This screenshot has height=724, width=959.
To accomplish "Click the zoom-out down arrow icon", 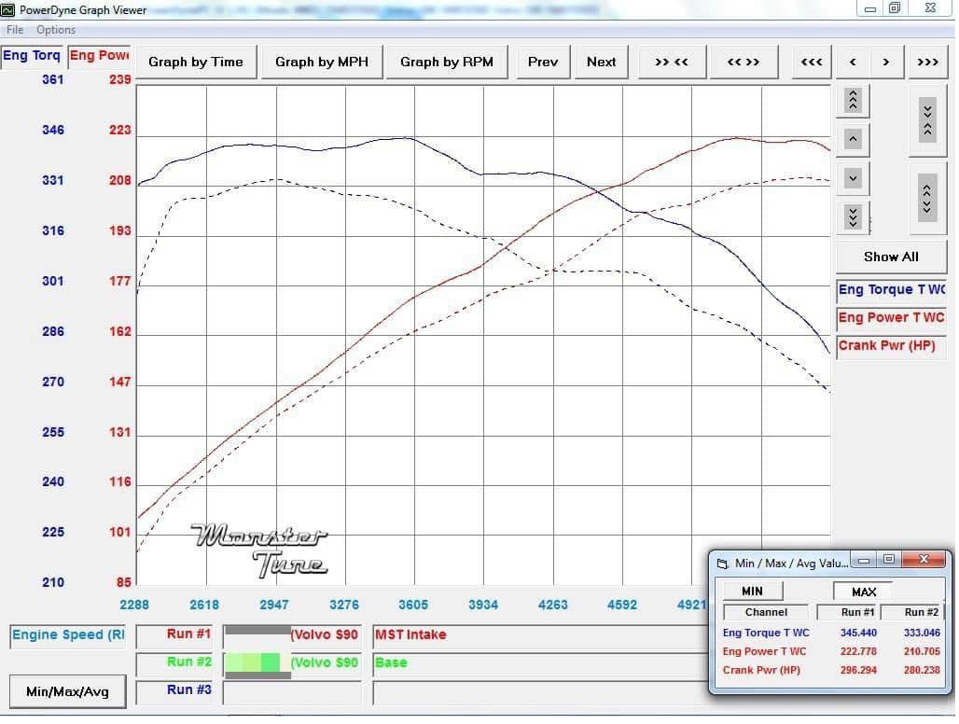I will pyautogui.click(x=854, y=177).
